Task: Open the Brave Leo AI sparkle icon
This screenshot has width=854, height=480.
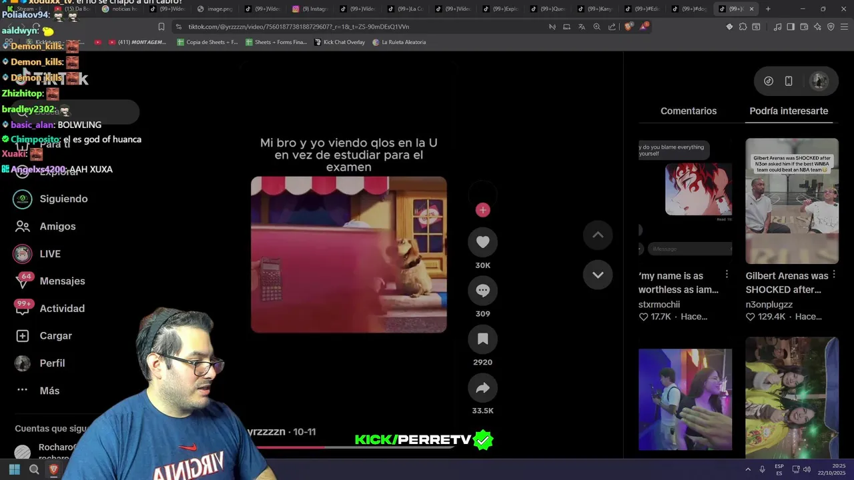Action: [x=817, y=27]
